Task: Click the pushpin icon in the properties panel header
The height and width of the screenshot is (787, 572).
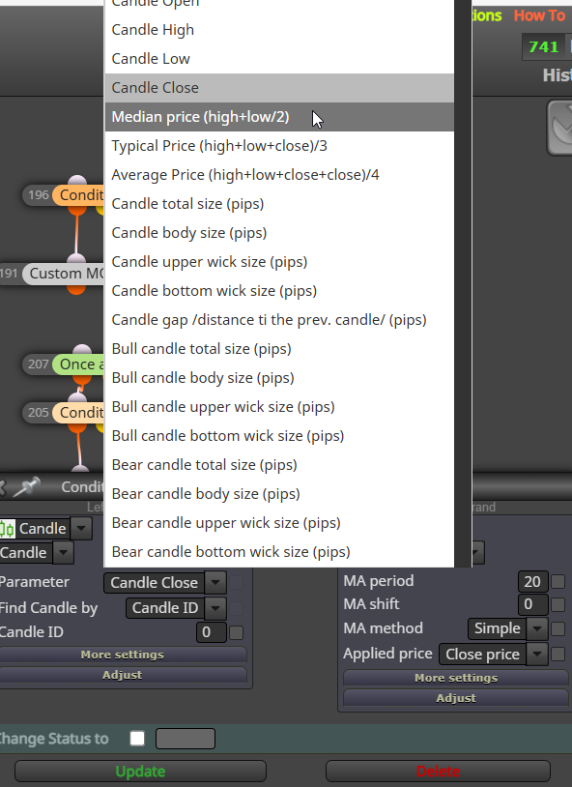Action: tap(26, 486)
